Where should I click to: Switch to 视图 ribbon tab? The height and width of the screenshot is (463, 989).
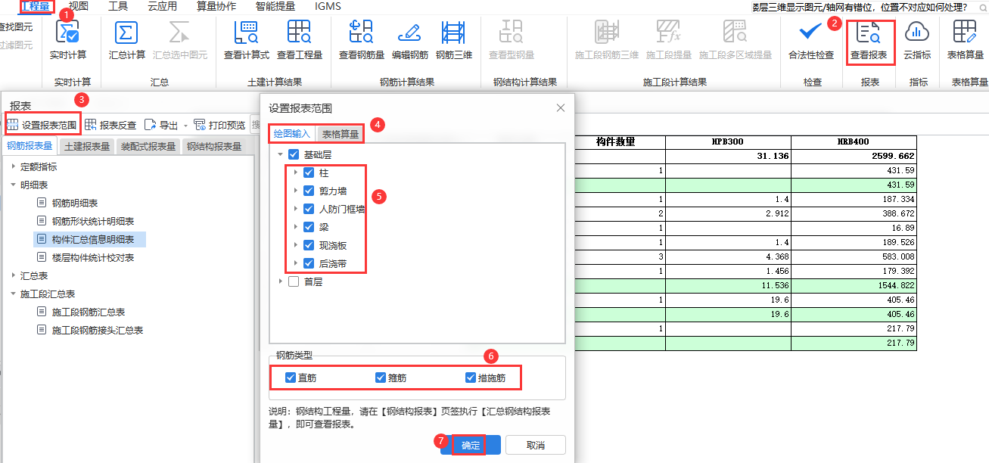79,7
